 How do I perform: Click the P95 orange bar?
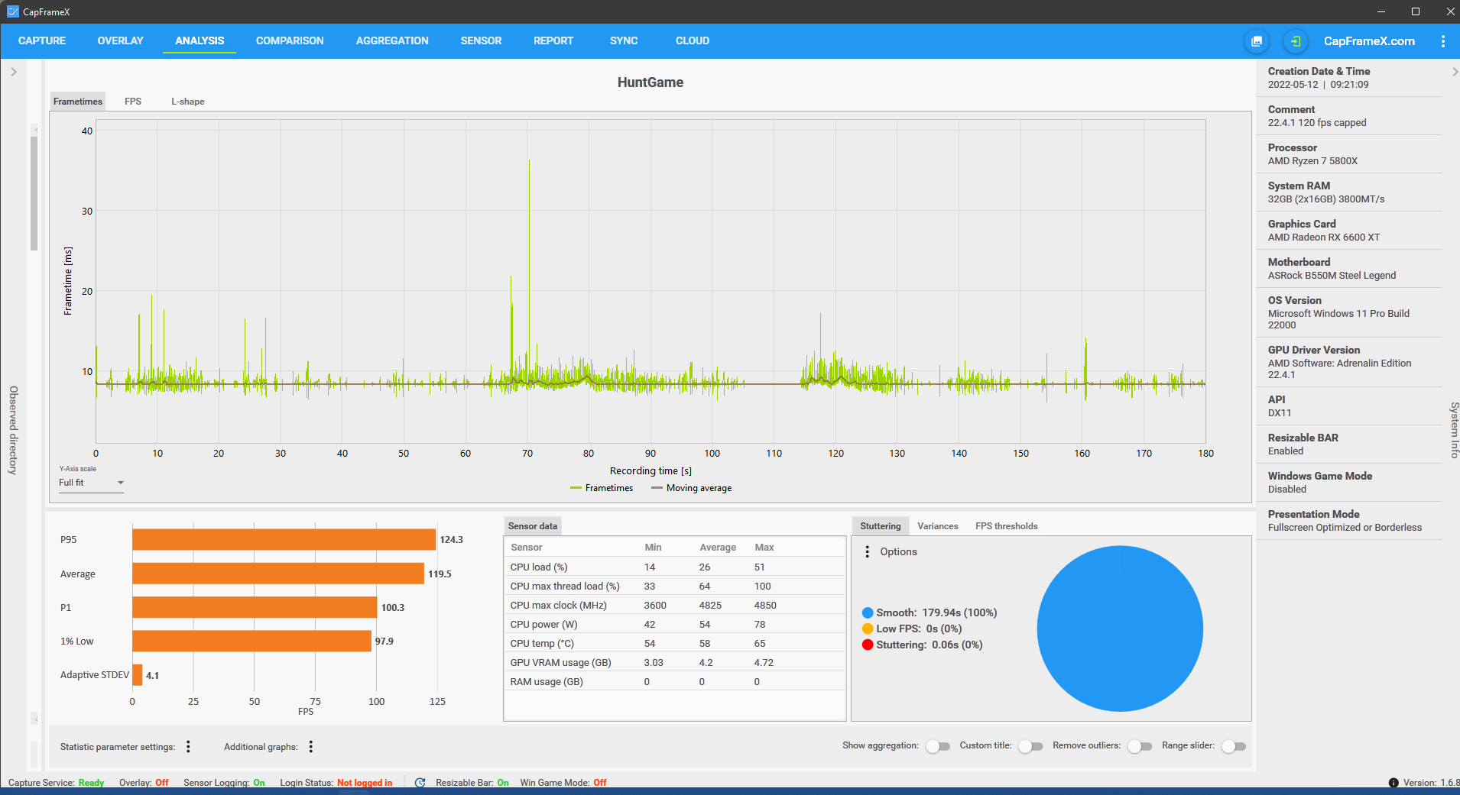click(284, 539)
